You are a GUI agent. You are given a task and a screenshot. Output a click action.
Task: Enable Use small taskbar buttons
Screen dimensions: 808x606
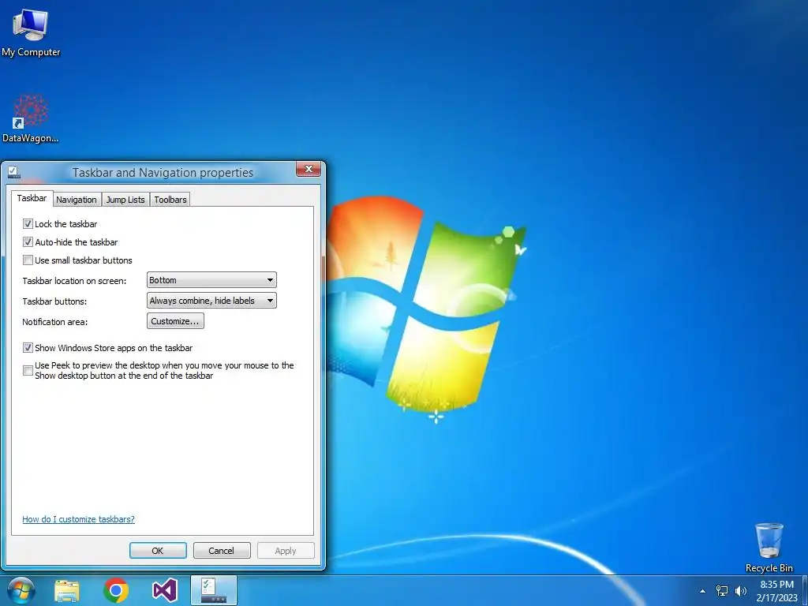[28, 260]
